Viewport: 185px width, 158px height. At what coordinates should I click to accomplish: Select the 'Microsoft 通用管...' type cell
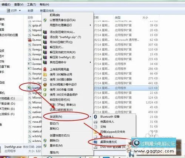[x=127, y=40]
